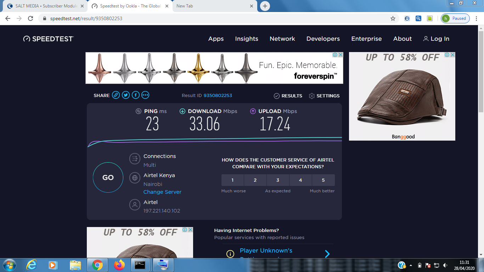
Task: Share the result on Facebook
Action: (x=136, y=95)
